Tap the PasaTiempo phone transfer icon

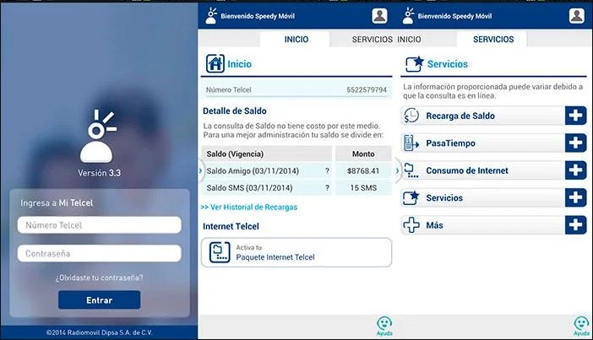(x=411, y=143)
